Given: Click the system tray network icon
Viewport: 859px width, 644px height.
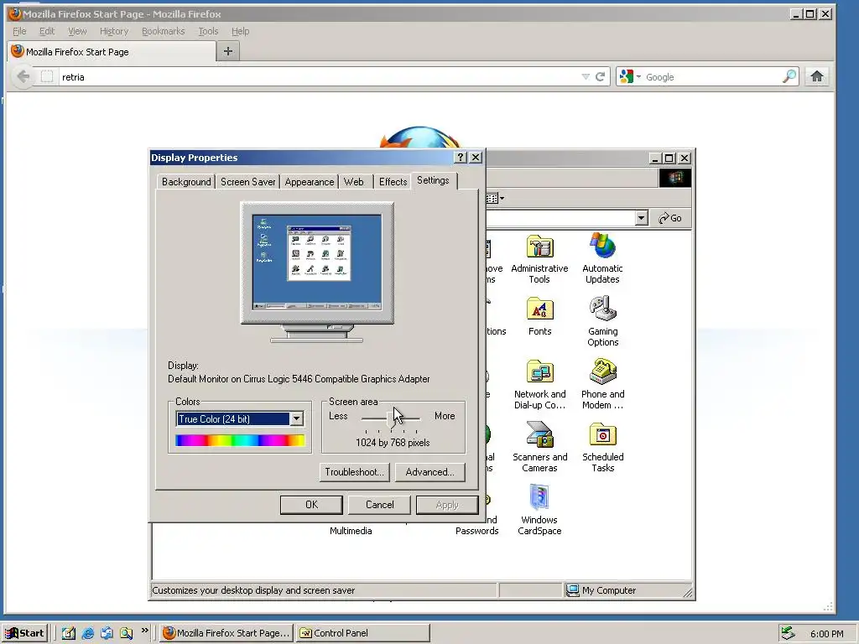Looking at the screenshot, I should pyautogui.click(x=788, y=633).
